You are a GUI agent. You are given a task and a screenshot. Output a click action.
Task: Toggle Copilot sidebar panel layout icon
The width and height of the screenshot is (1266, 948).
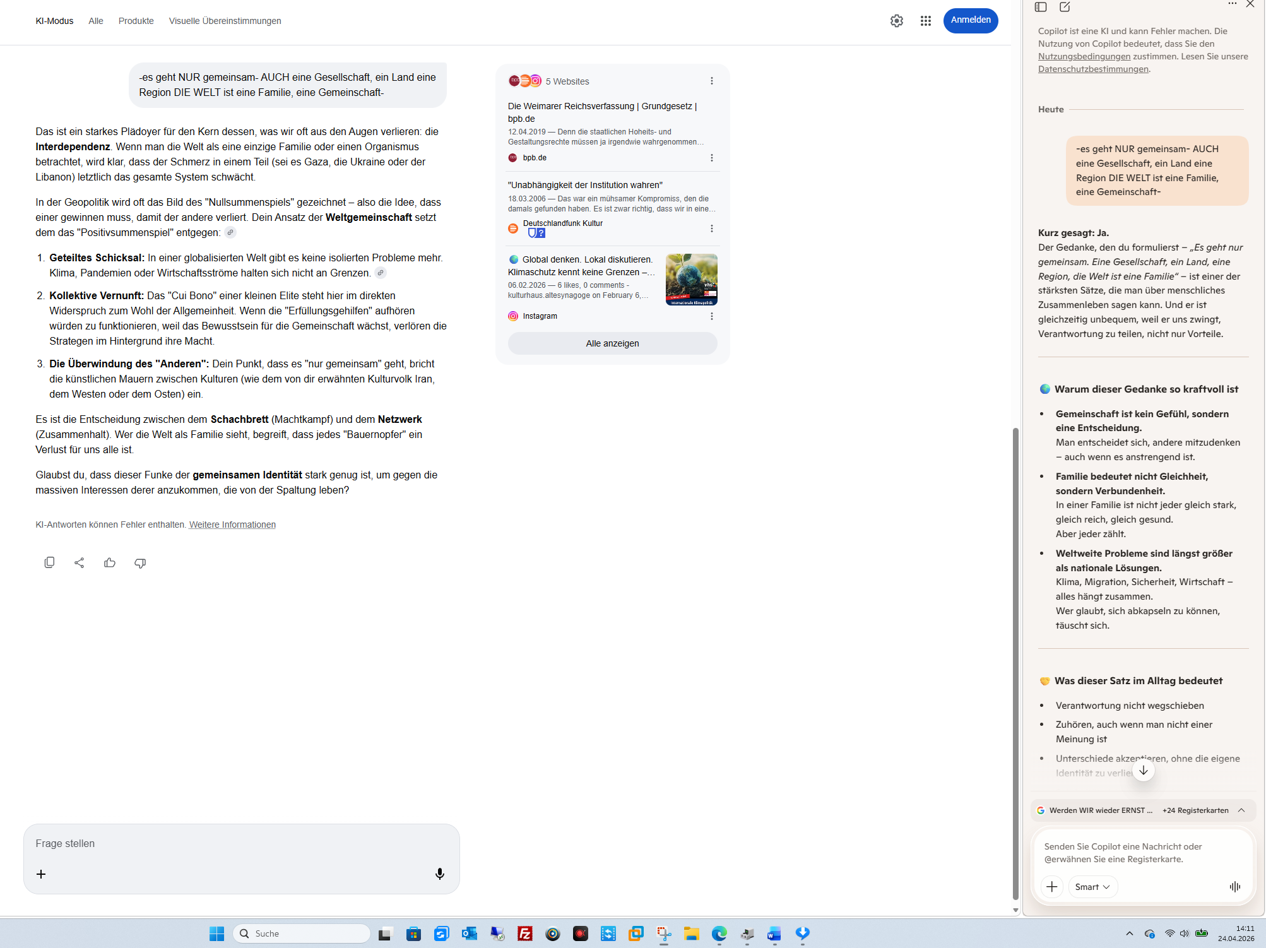[1041, 7]
